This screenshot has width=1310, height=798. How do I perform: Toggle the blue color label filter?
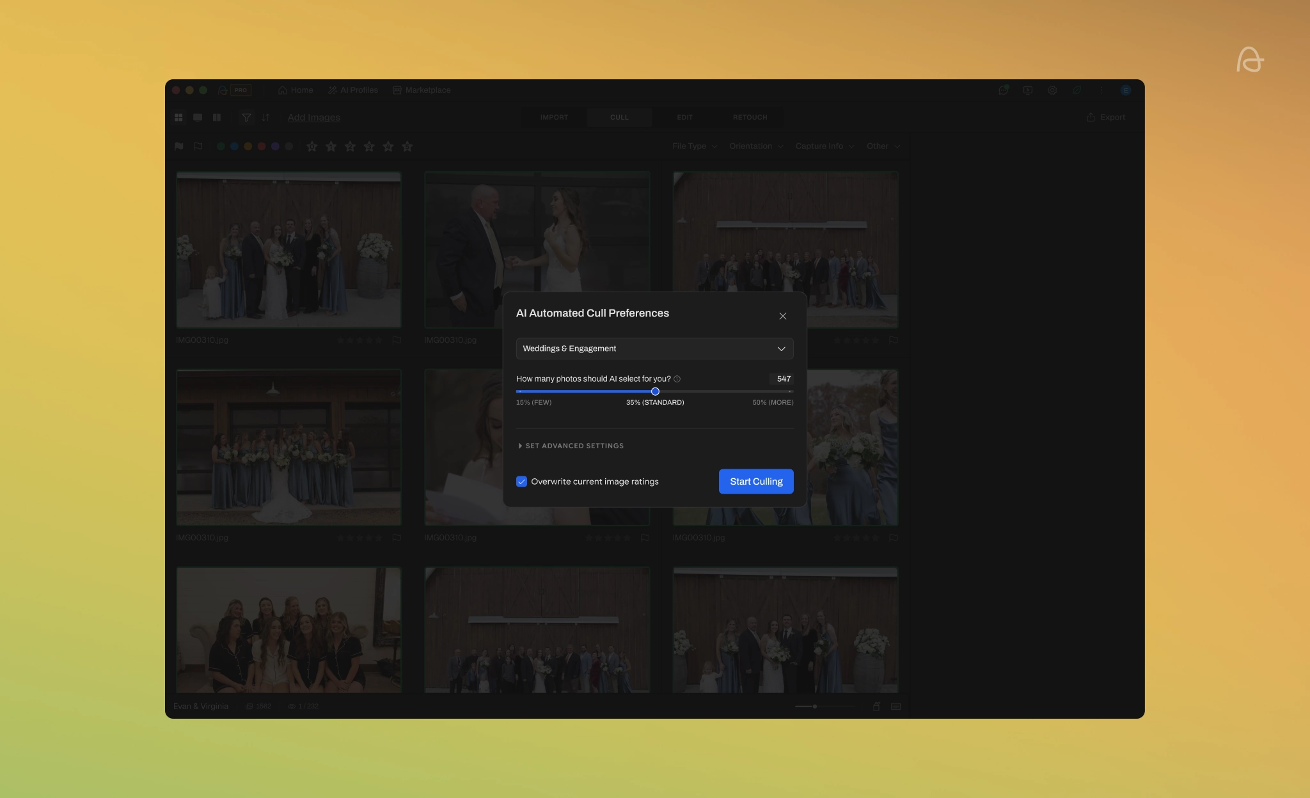coord(234,146)
